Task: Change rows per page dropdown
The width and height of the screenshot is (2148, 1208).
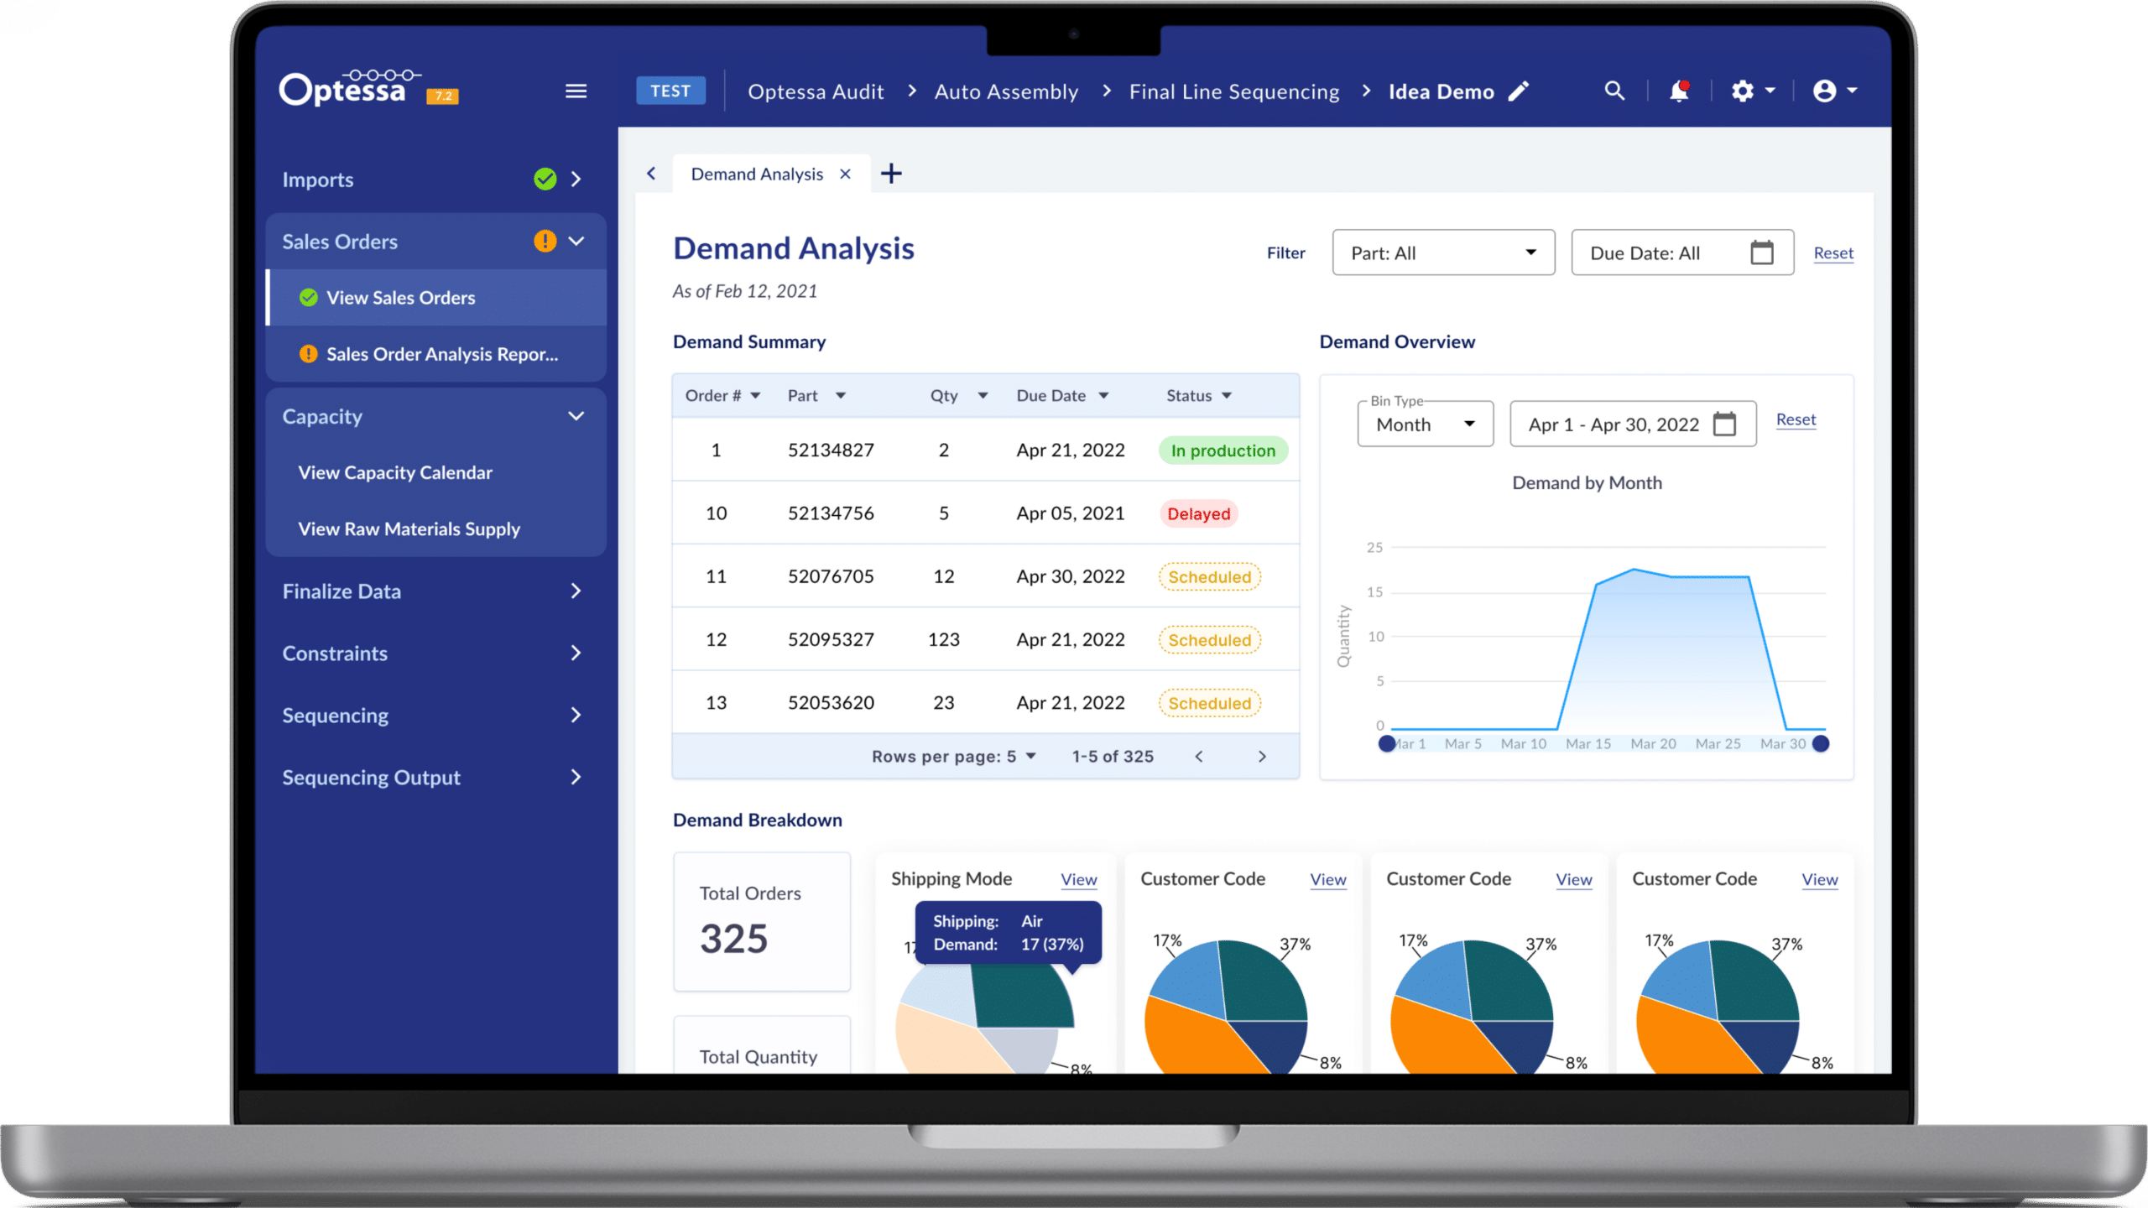Action: [x=1021, y=757]
